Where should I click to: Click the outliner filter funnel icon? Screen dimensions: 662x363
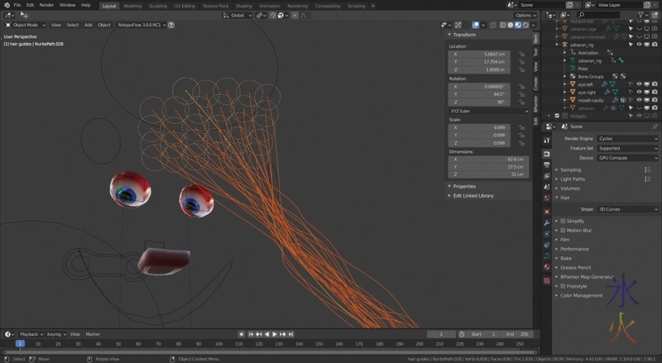[x=641, y=15]
